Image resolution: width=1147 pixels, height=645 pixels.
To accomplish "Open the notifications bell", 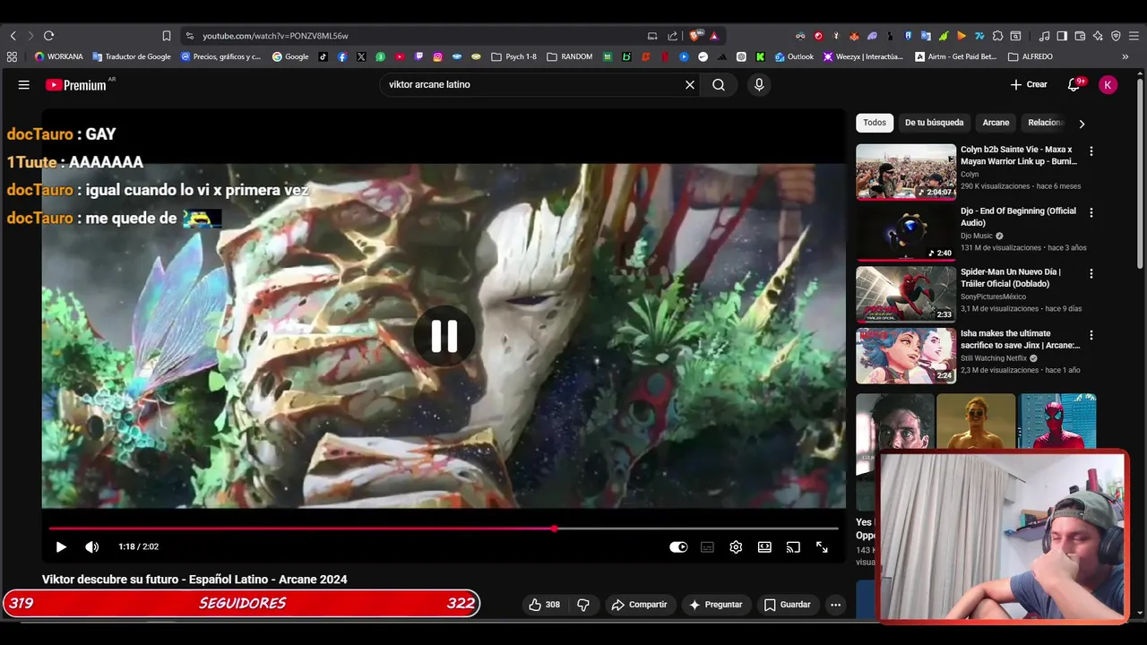I will coord(1074,84).
